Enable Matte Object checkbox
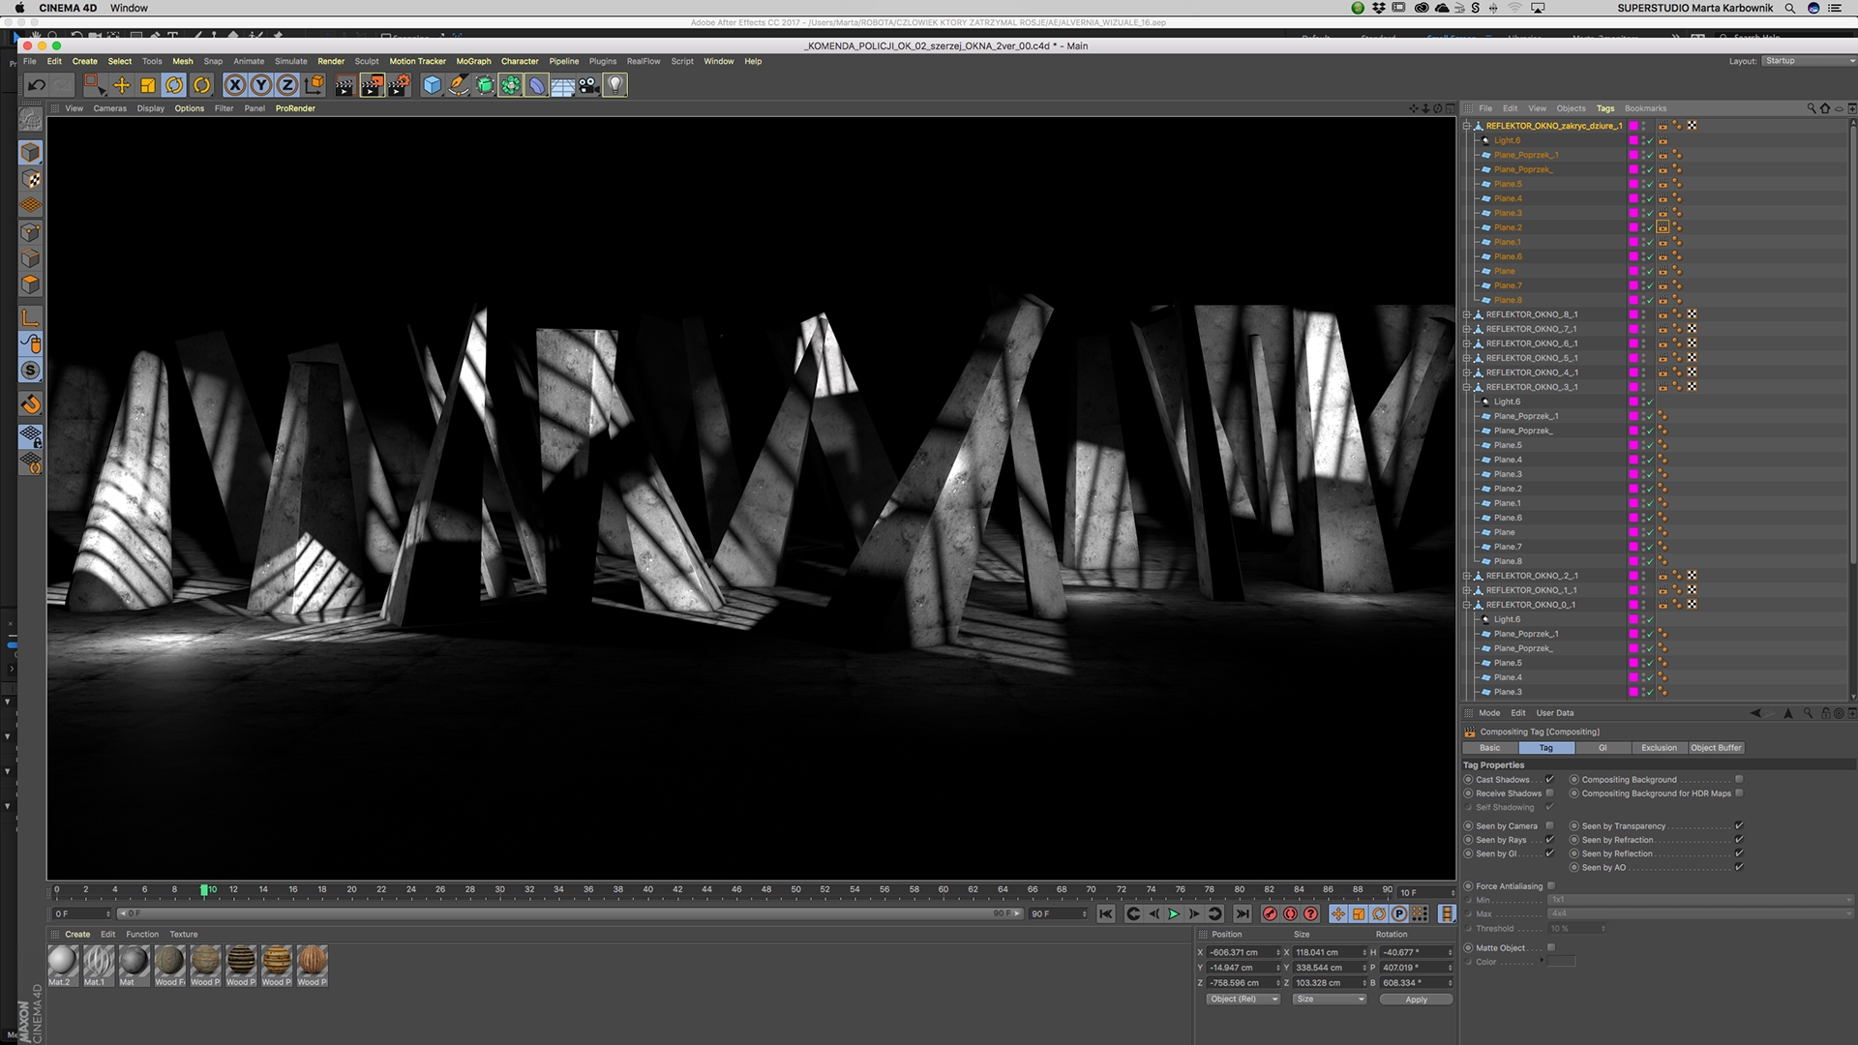The height and width of the screenshot is (1045, 1858). [x=1551, y=947]
